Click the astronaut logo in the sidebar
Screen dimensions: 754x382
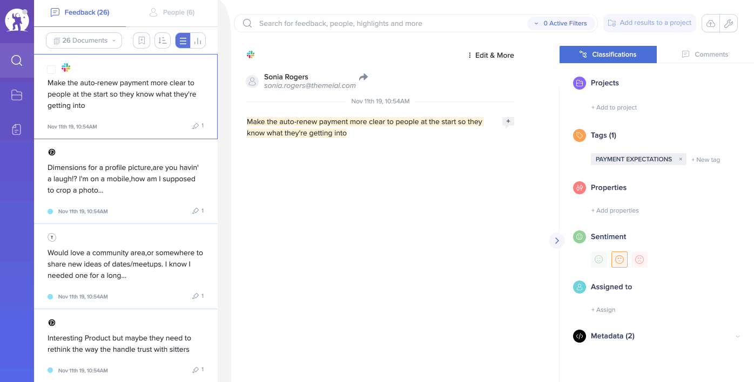[x=17, y=21]
